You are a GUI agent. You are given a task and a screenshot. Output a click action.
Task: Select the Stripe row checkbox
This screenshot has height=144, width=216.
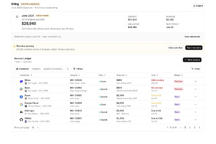(14, 81)
